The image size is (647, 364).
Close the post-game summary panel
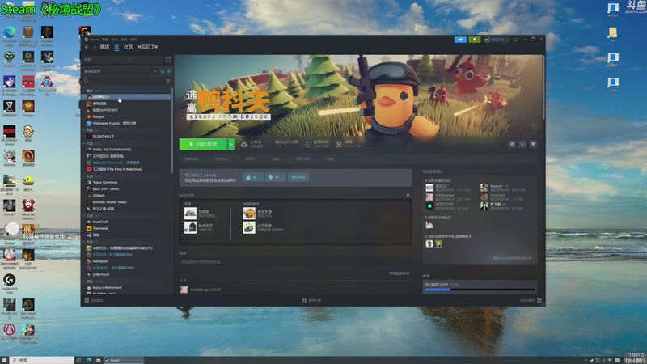click(x=408, y=195)
